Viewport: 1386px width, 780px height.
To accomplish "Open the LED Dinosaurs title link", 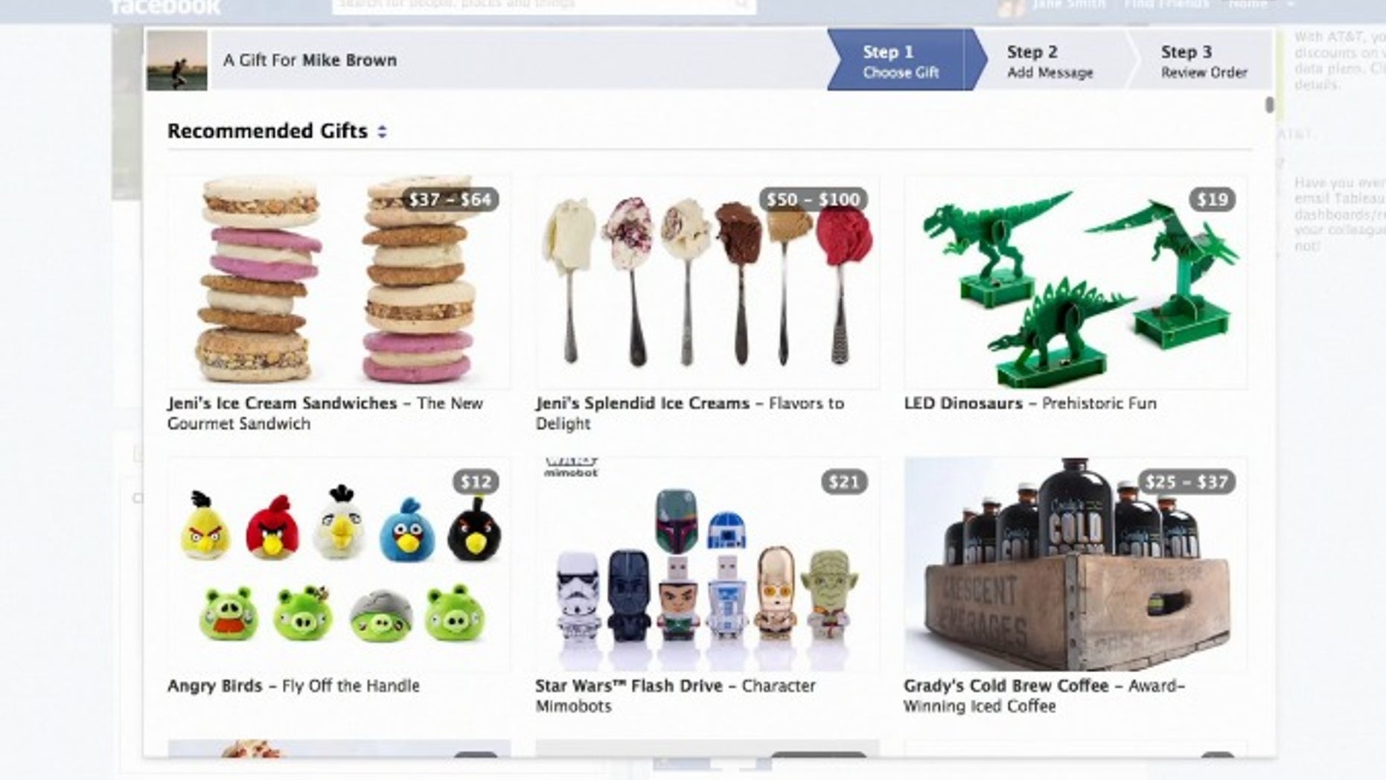I will pyautogui.click(x=963, y=403).
